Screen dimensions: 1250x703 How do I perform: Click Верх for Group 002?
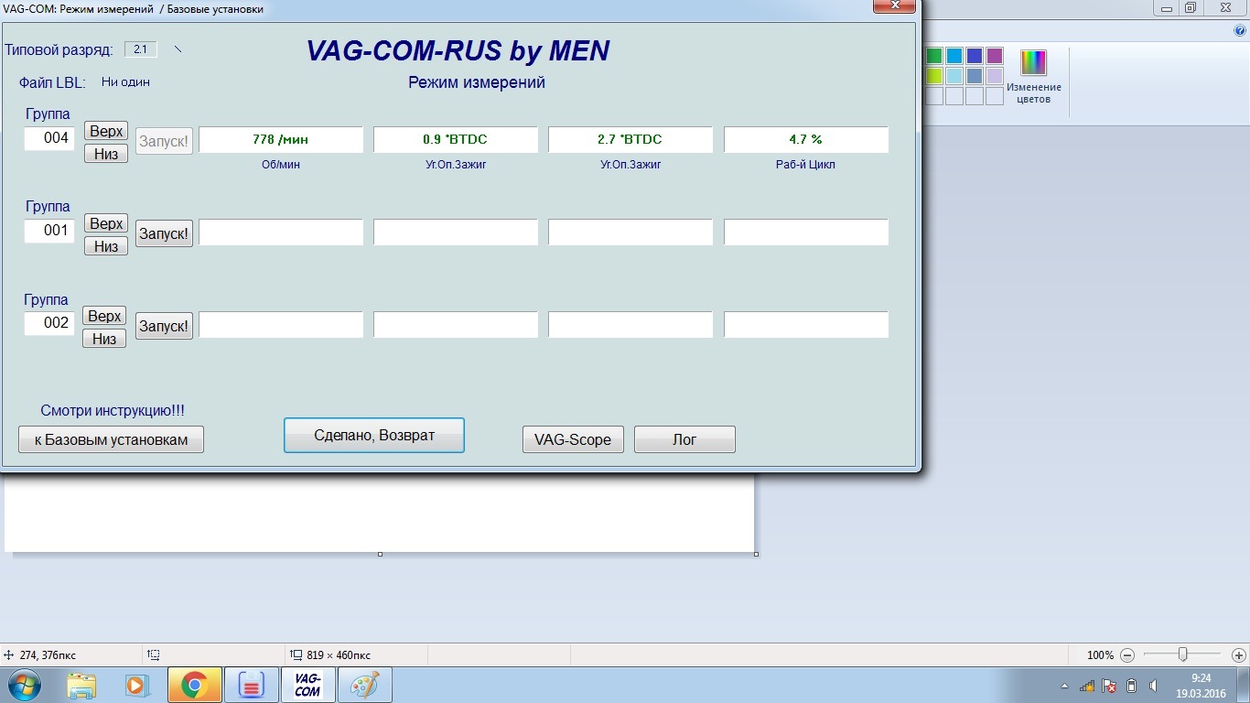105,316
